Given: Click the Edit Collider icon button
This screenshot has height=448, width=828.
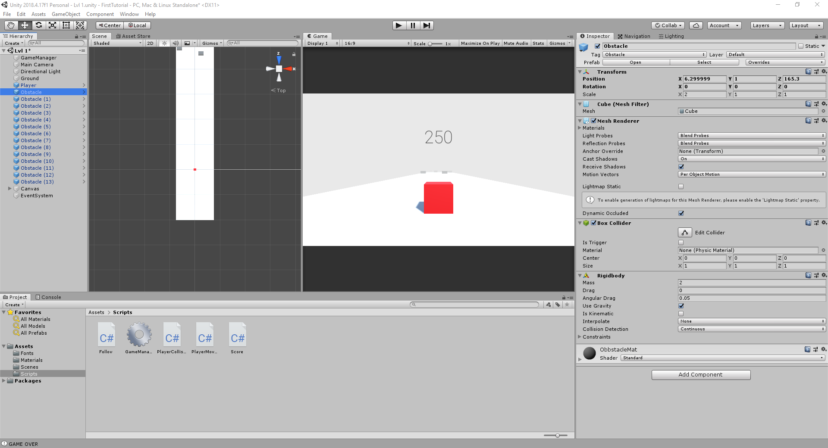Looking at the screenshot, I should coord(685,233).
